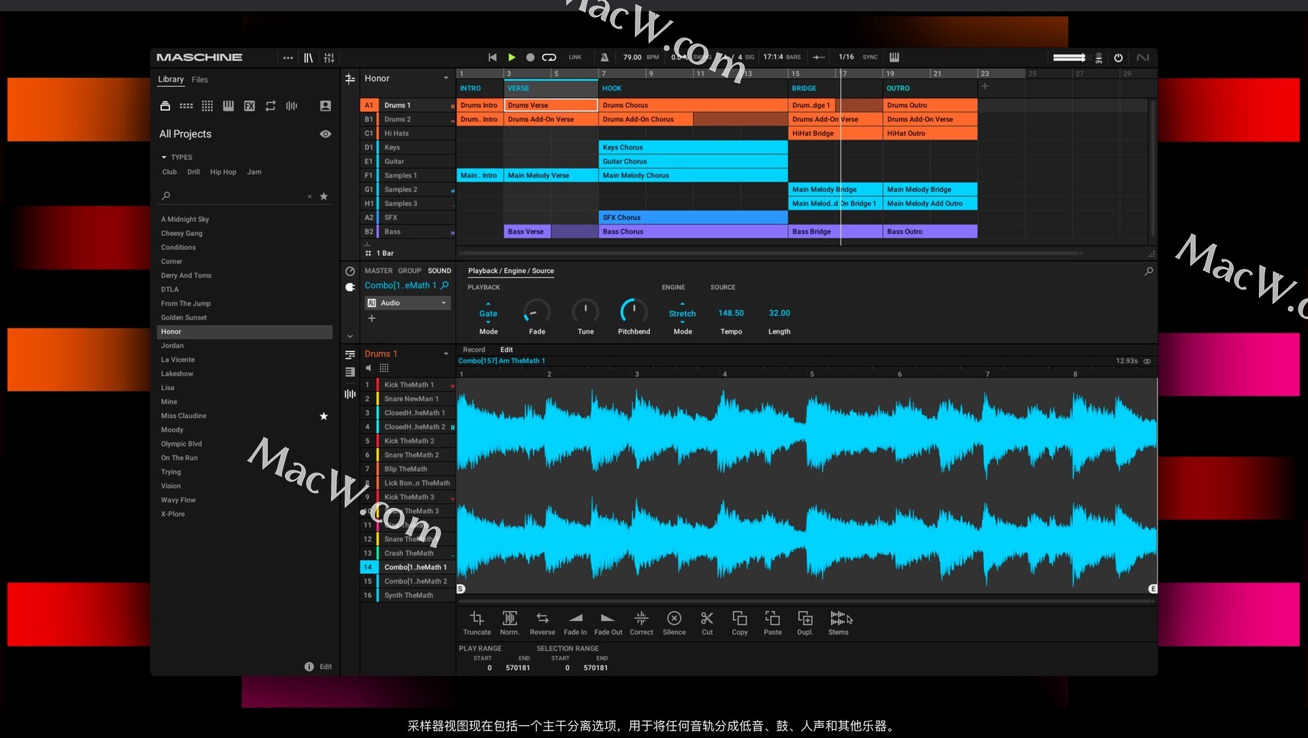
Task: Click the Truncate sample tool
Action: coord(477,622)
